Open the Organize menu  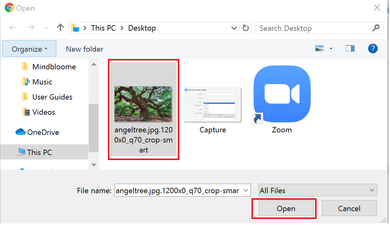click(29, 49)
